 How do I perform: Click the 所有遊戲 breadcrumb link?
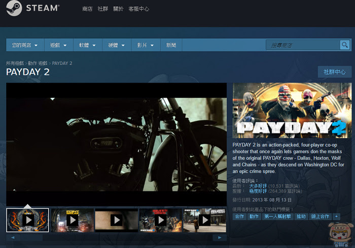point(15,63)
